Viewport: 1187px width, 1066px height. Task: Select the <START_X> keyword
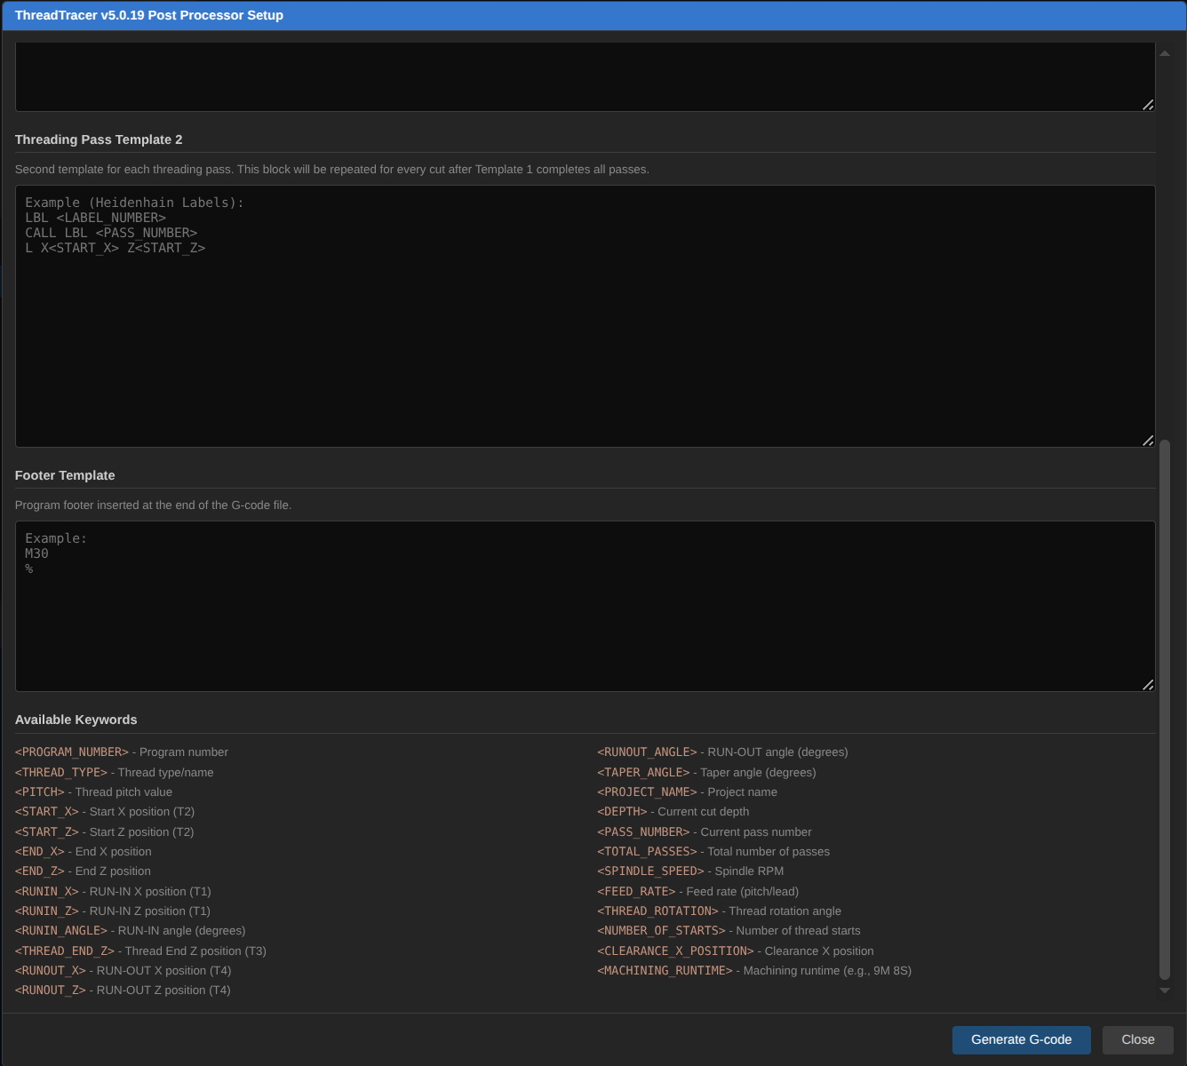[47, 812]
